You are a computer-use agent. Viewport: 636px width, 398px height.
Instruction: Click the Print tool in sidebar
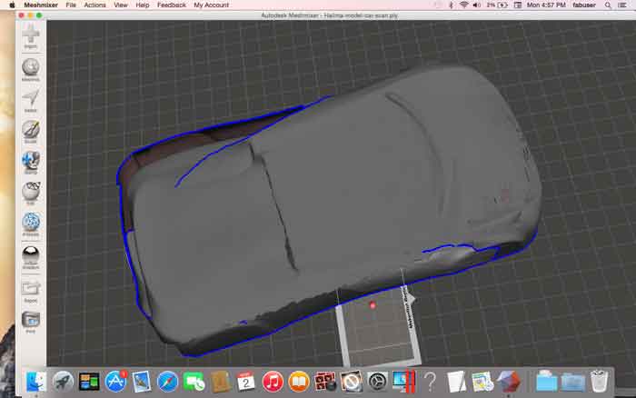pyautogui.click(x=31, y=323)
